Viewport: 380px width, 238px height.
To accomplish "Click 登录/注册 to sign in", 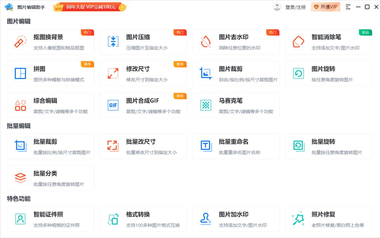I will 295,7.
